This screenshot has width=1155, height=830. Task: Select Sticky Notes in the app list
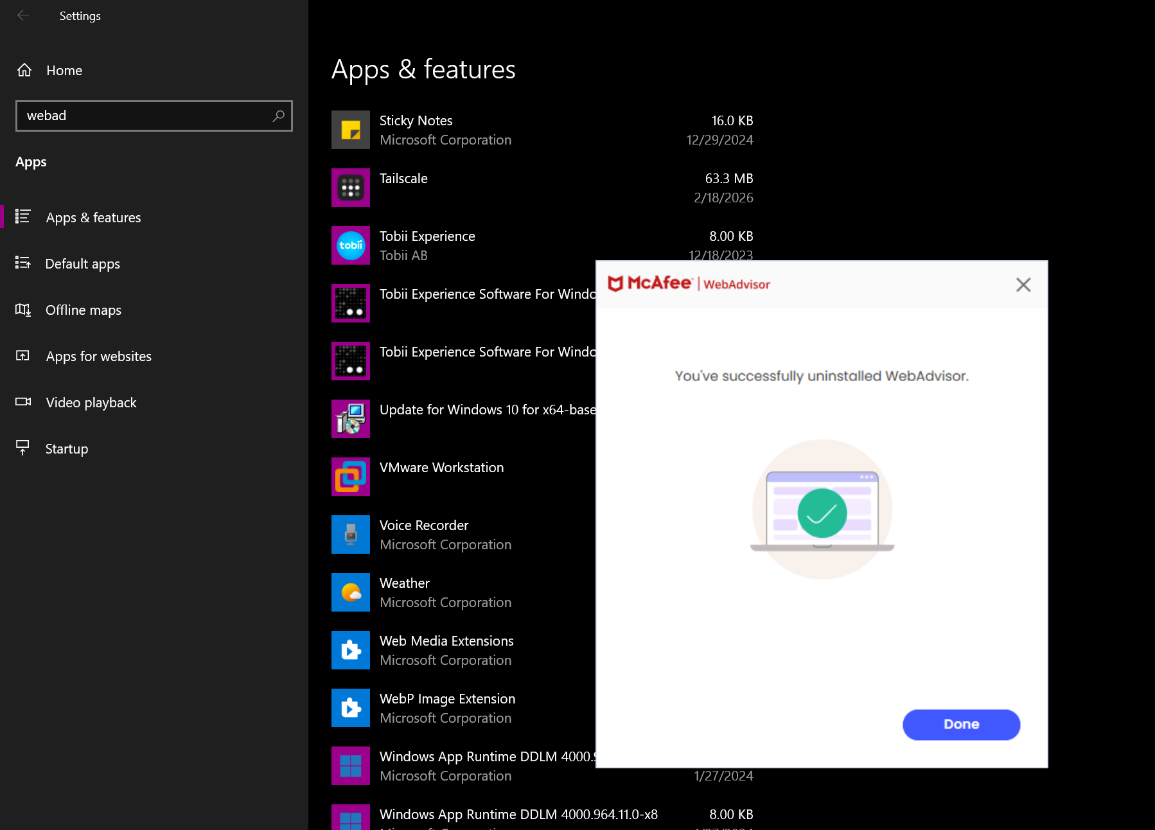tap(416, 120)
